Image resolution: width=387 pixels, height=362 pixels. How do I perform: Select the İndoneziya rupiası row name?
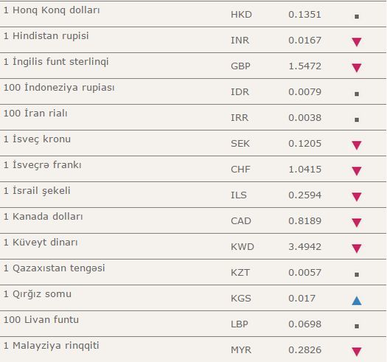(59, 88)
